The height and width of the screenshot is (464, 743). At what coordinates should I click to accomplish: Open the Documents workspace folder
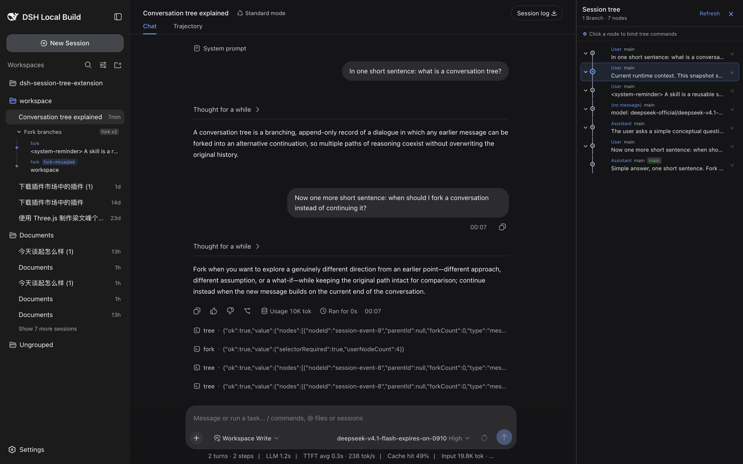[x=65, y=235]
